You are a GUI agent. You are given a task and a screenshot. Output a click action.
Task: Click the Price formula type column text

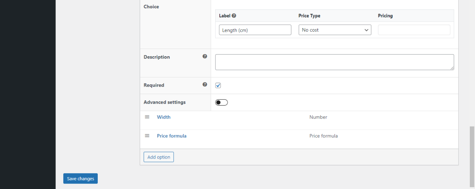(x=324, y=136)
